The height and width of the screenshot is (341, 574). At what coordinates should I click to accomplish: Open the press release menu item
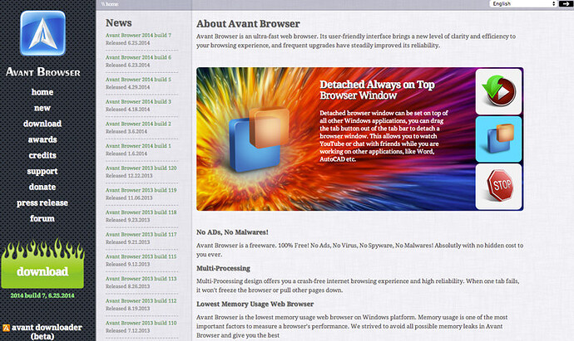click(x=42, y=203)
